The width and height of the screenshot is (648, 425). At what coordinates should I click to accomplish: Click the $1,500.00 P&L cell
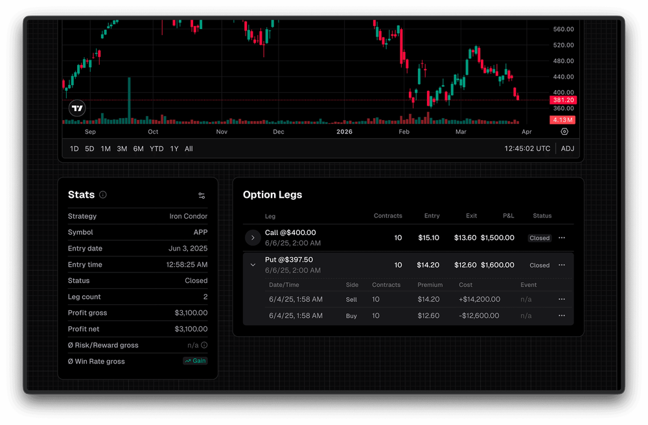tap(497, 237)
